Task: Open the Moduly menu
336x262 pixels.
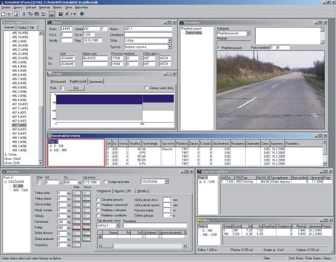Action: (x=58, y=8)
